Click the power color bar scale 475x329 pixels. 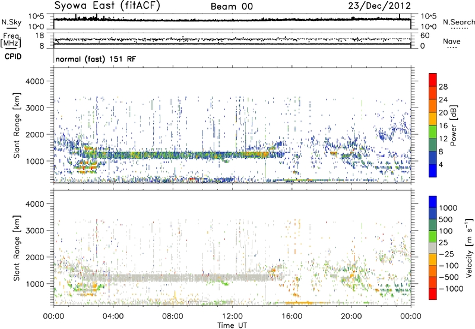click(433, 125)
